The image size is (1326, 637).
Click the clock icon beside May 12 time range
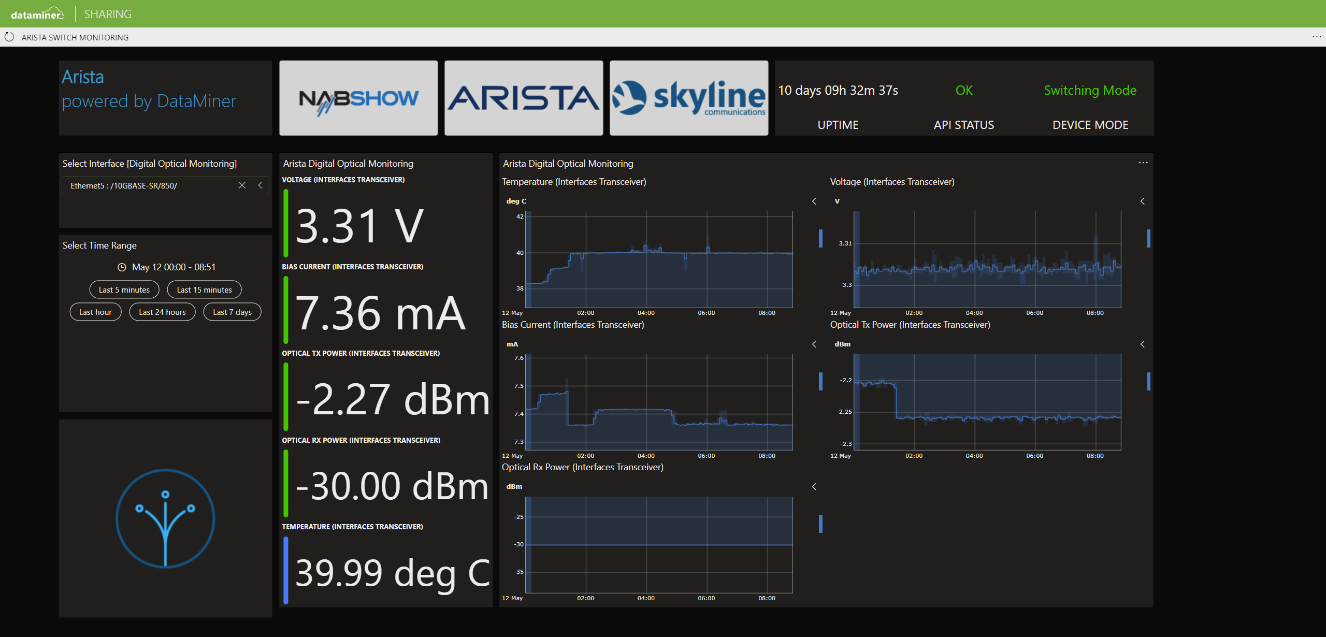pos(122,267)
